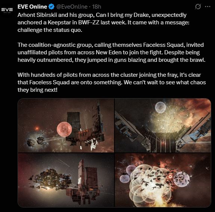The height and width of the screenshot is (212, 215).
Task: Click the paragraph starting with Arhont Sibirskii
Action: click(x=104, y=22)
